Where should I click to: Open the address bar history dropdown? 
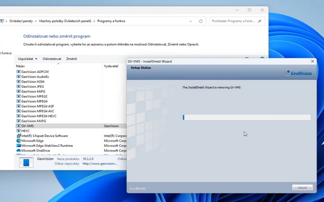click(x=190, y=21)
